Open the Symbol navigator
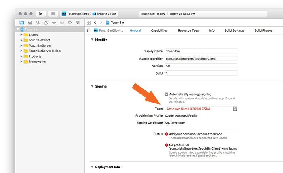Screen dimensions: 283x173 pos(30,23)
